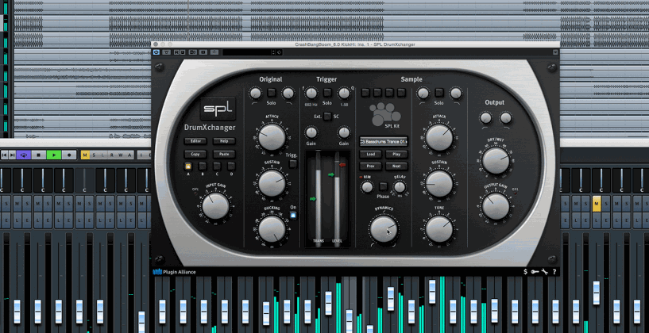Click the Prev sample button
This screenshot has height=333, width=649.
(370, 166)
